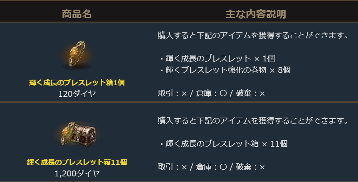Click the 1,200ダイヤ price
This screenshot has width=358, height=182.
pos(77,173)
